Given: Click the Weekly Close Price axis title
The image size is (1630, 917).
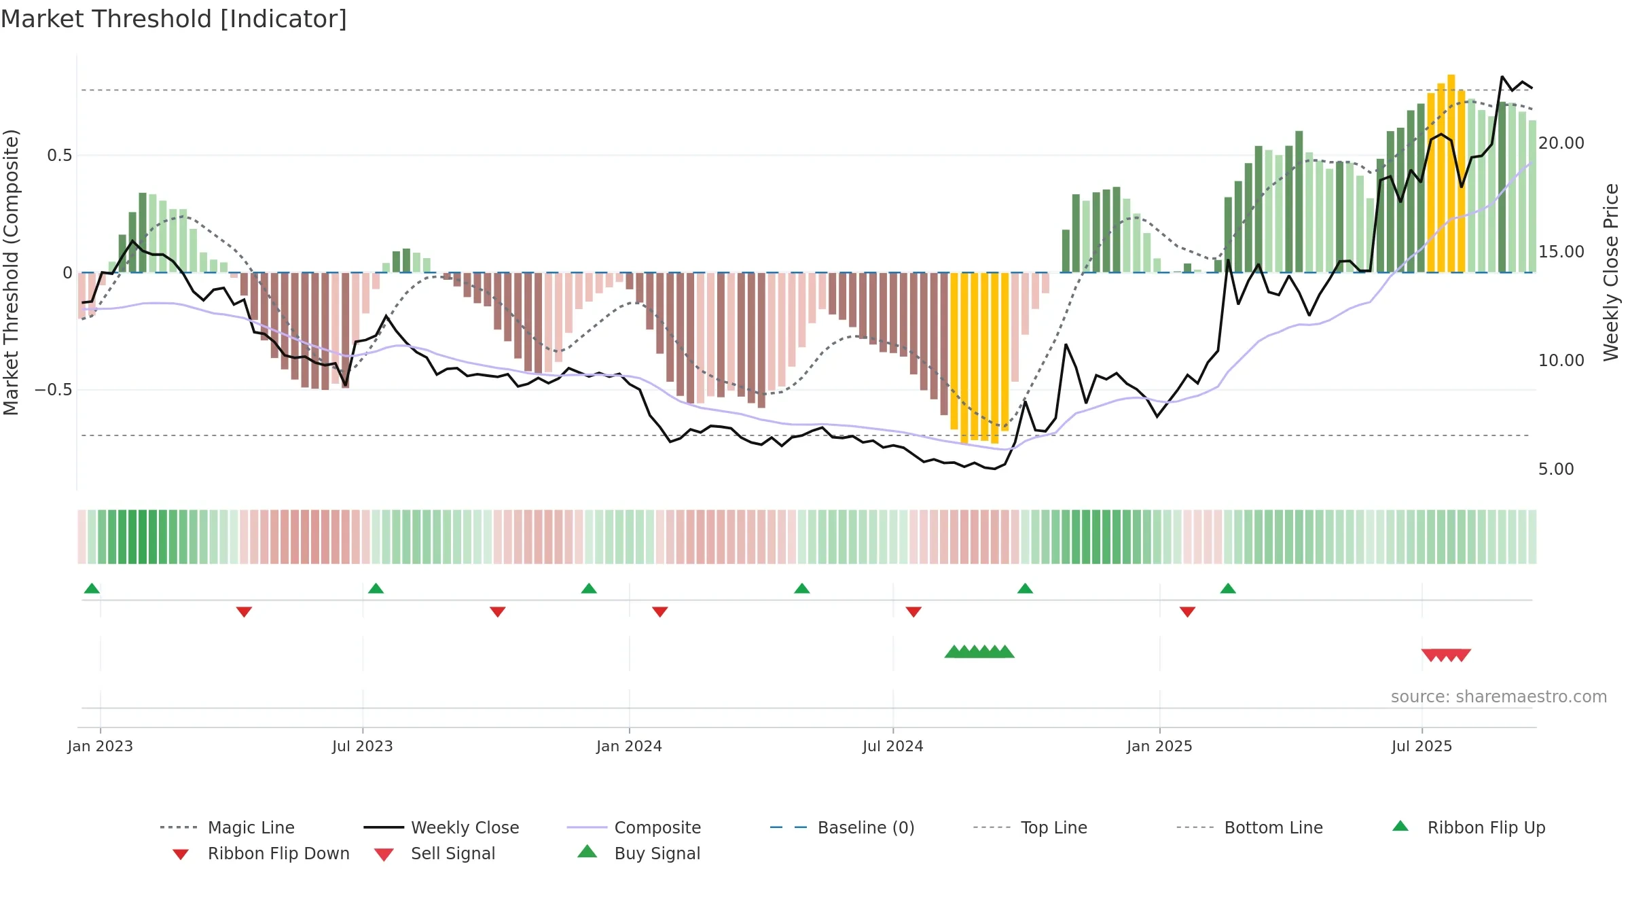Looking at the screenshot, I should [1611, 272].
